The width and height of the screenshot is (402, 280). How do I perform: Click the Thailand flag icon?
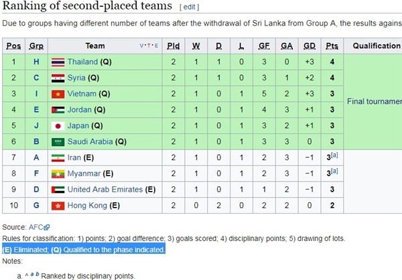coord(58,62)
